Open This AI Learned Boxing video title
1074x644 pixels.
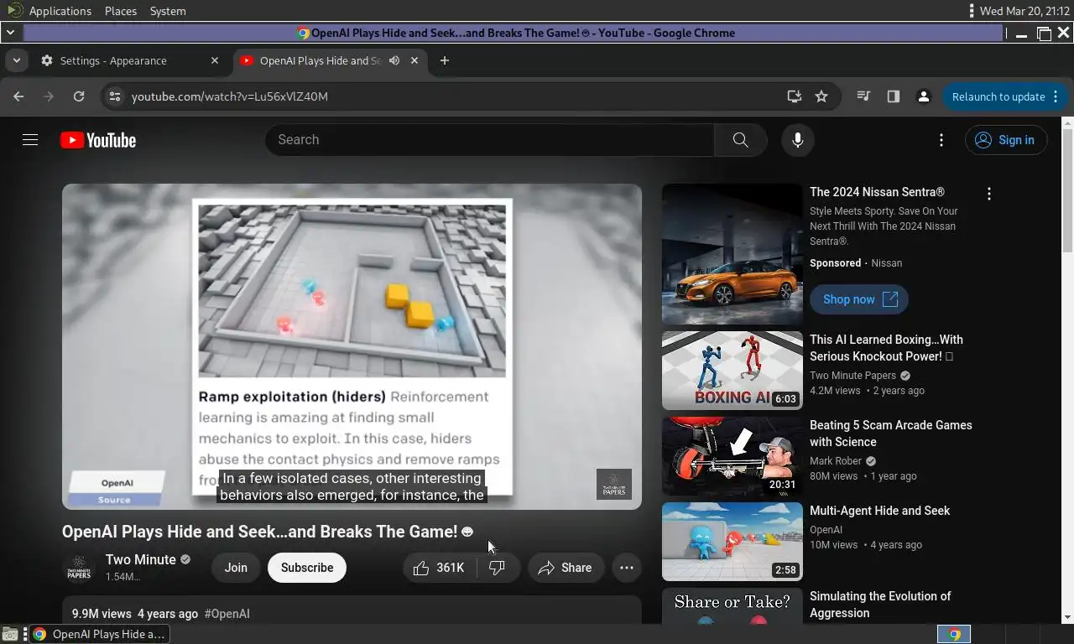886,348
